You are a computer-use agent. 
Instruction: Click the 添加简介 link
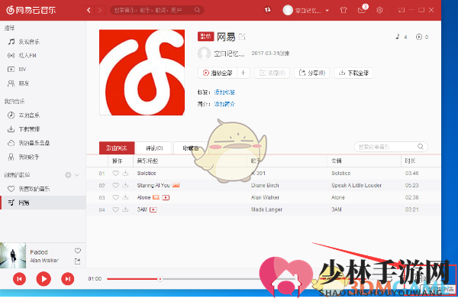[224, 104]
